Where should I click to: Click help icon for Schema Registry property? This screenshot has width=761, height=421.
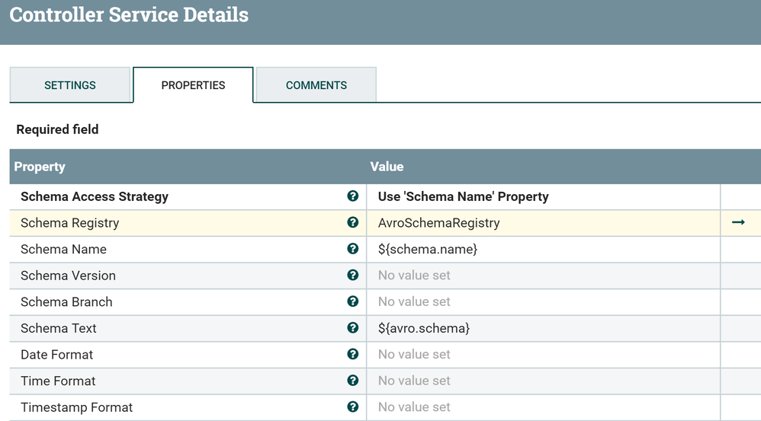pos(352,222)
